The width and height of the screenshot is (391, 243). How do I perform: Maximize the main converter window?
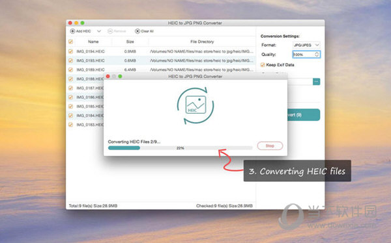coord(82,23)
